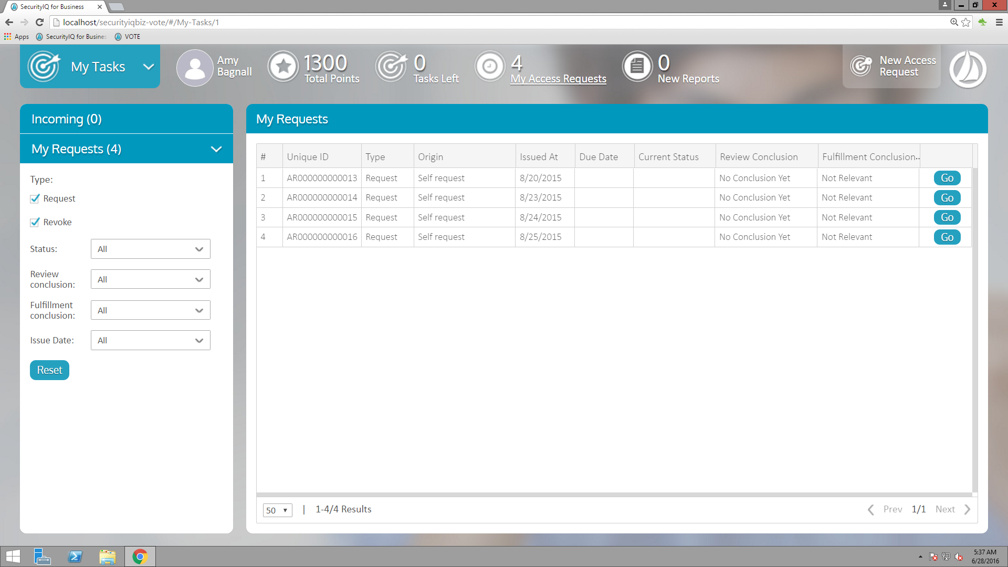The height and width of the screenshot is (567, 1008).
Task: Click the sailboat logo icon at top right
Action: [968, 69]
